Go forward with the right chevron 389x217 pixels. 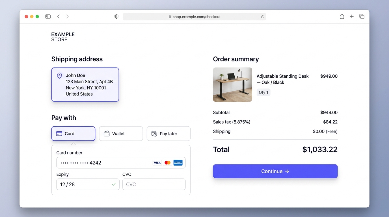[x=67, y=17]
